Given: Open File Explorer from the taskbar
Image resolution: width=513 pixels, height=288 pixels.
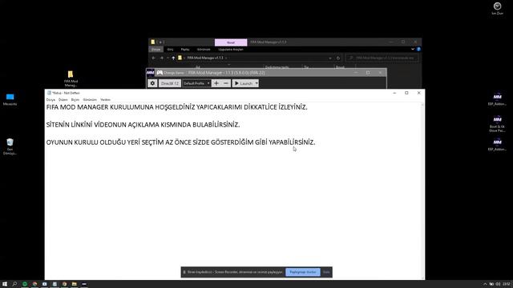Looking at the screenshot, I should coord(75,284).
